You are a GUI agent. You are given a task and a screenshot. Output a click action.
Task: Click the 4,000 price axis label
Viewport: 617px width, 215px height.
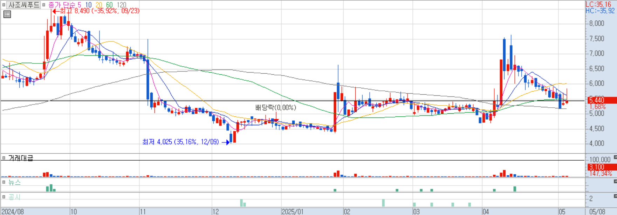597,143
